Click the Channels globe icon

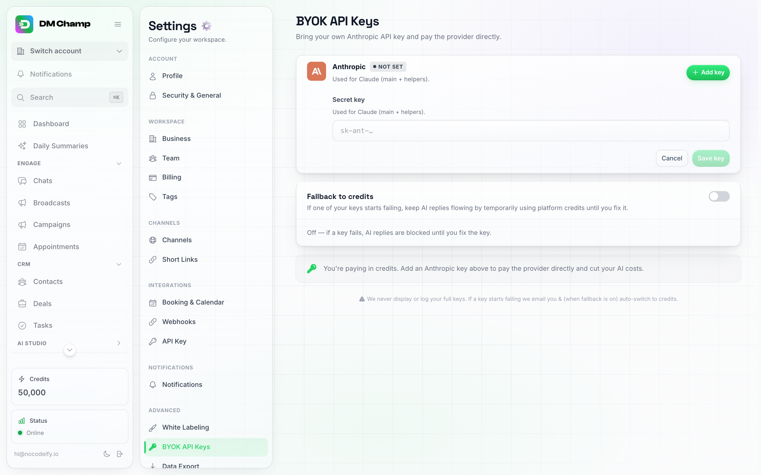(x=153, y=240)
